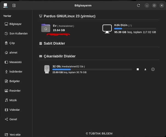Refresh the disk list
This screenshot has height=137, width=166.
139,5
